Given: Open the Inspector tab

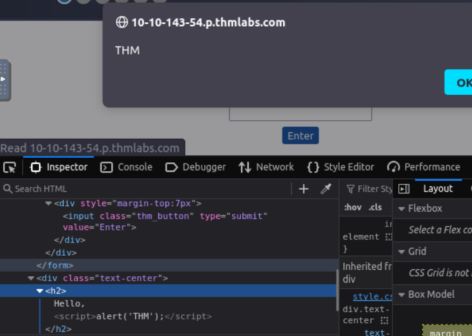Looking at the screenshot, I should (x=59, y=167).
